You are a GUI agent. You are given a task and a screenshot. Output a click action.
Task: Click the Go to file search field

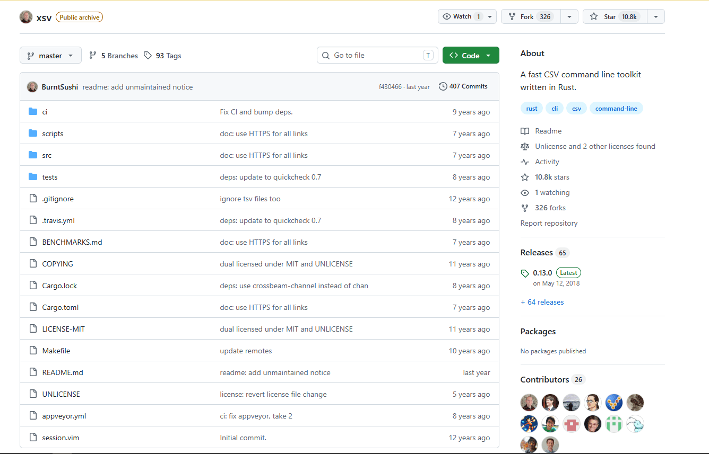coord(377,55)
